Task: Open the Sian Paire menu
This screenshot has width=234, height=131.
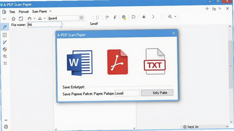Action: tap(39, 11)
